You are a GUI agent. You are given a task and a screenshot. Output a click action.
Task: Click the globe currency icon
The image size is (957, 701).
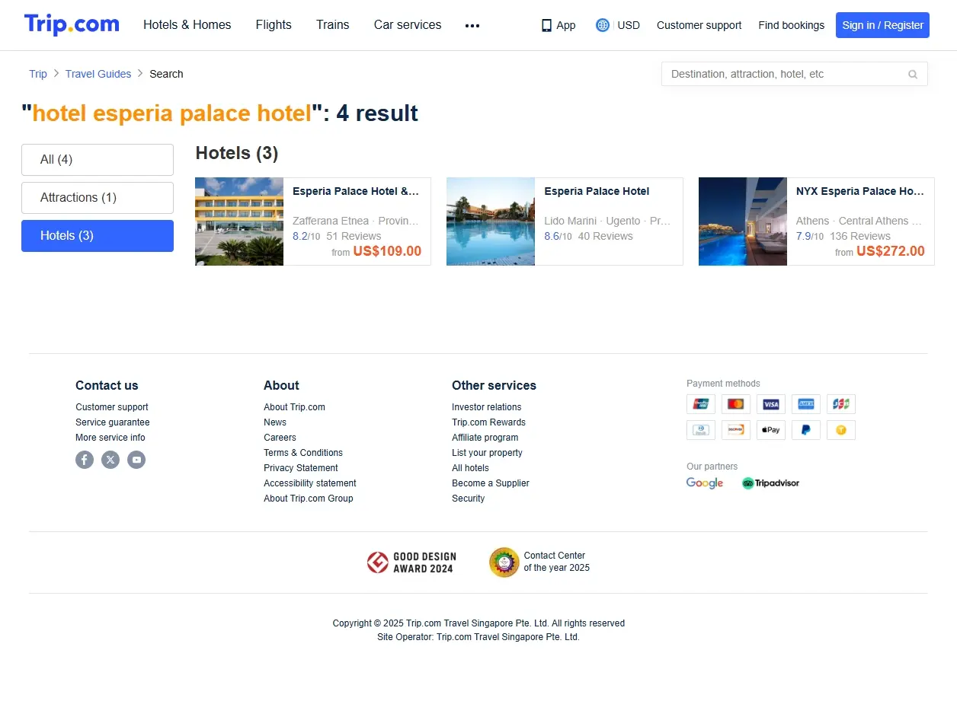[603, 25]
